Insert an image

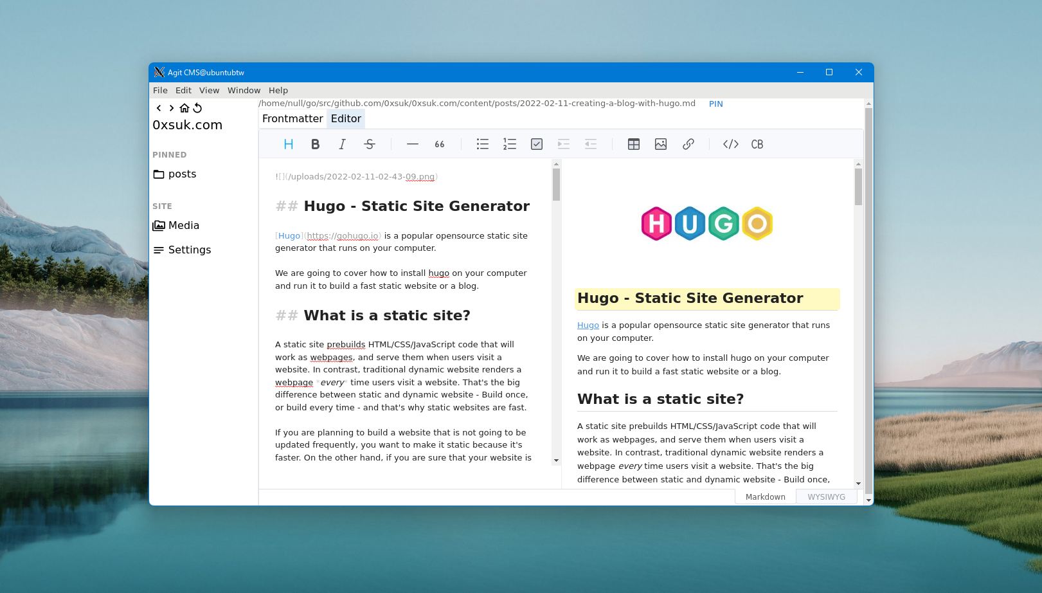click(x=661, y=144)
